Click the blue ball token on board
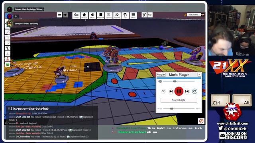Viewport: 255px width, 143px height. [x=161, y=48]
